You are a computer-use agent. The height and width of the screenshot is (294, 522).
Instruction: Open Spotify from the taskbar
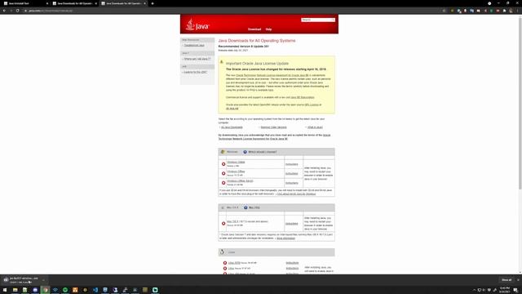coord(65,290)
